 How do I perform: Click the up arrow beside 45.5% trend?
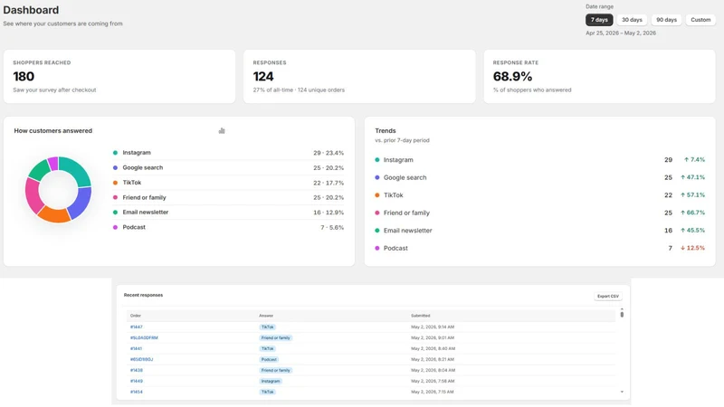click(x=683, y=231)
